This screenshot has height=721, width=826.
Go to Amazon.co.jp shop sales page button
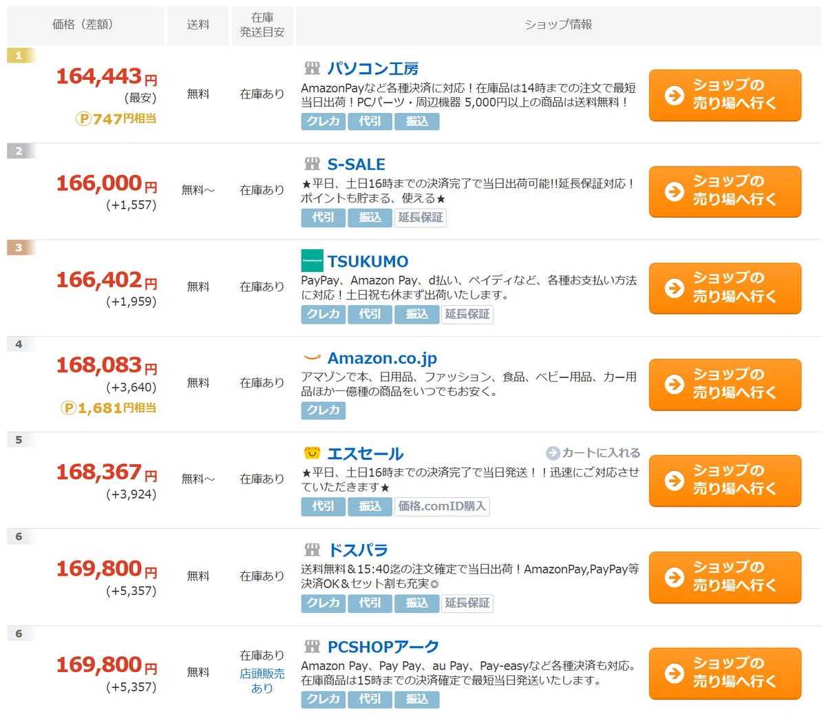coord(725,384)
